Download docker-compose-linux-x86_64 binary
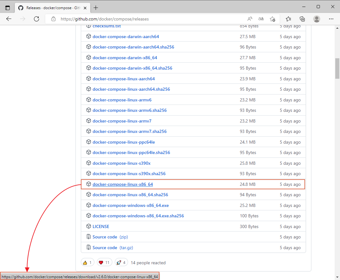 [123, 184]
